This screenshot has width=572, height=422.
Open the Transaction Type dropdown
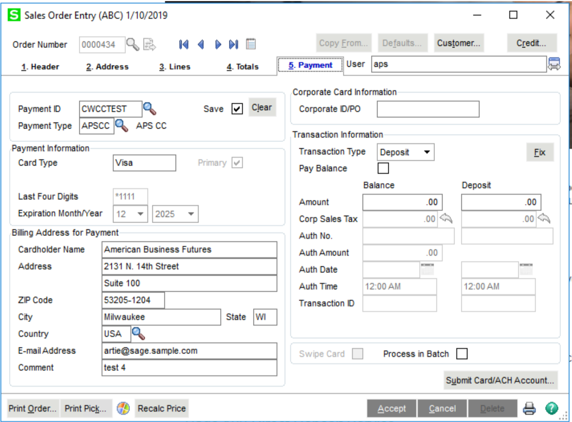click(x=427, y=152)
